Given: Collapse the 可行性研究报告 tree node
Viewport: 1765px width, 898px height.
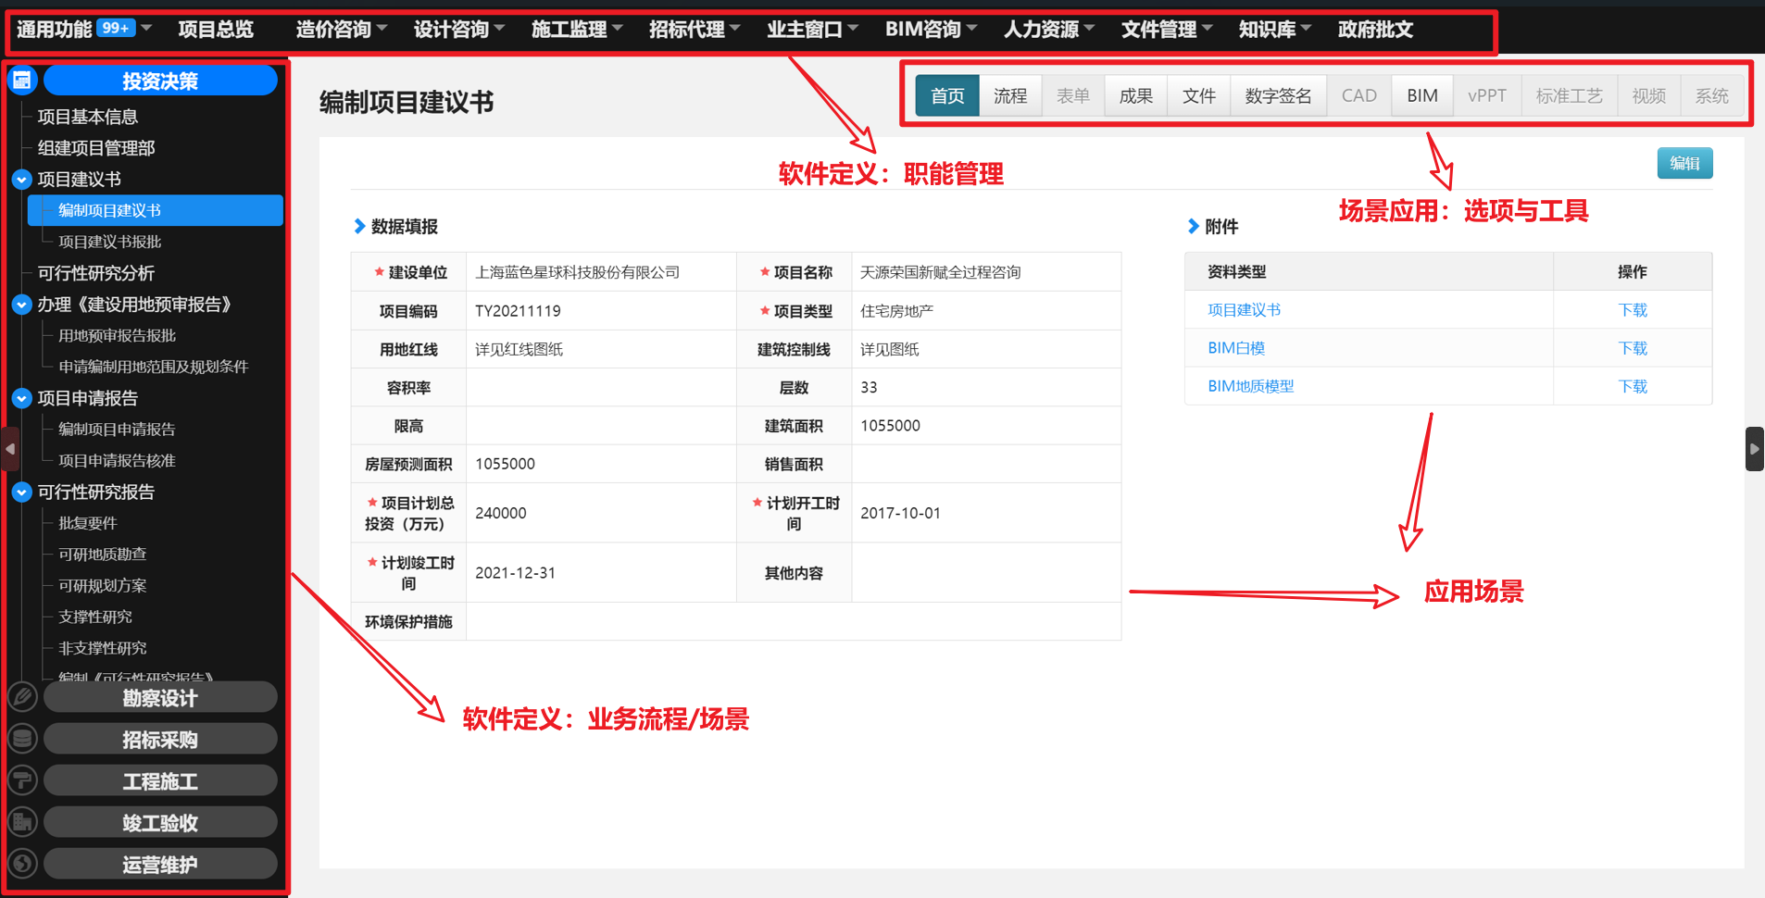Looking at the screenshot, I should click(22, 493).
